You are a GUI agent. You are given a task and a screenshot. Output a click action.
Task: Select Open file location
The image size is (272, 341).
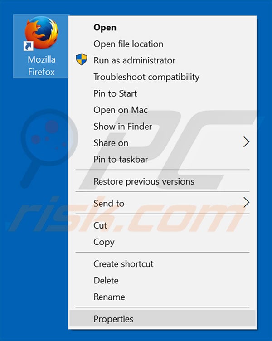(x=162, y=44)
